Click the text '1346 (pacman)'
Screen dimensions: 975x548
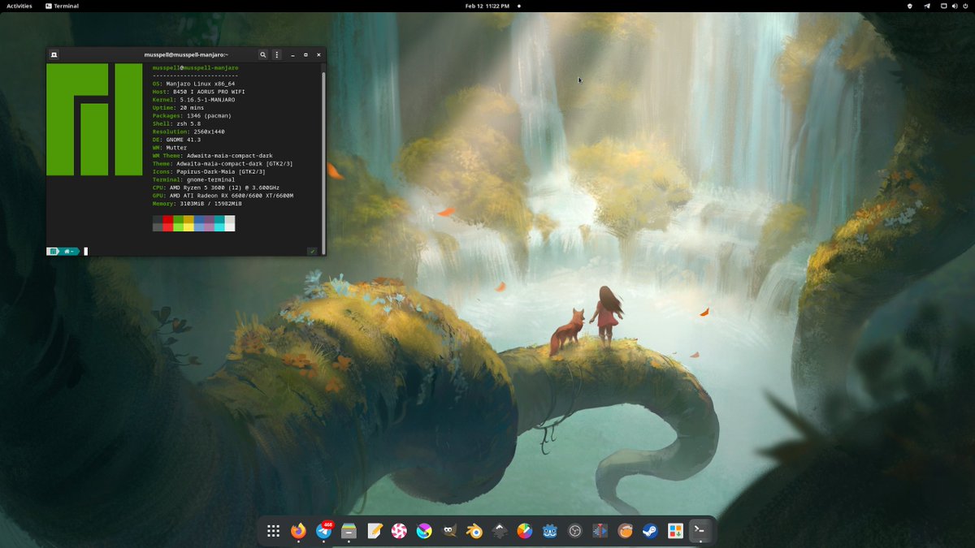click(209, 116)
